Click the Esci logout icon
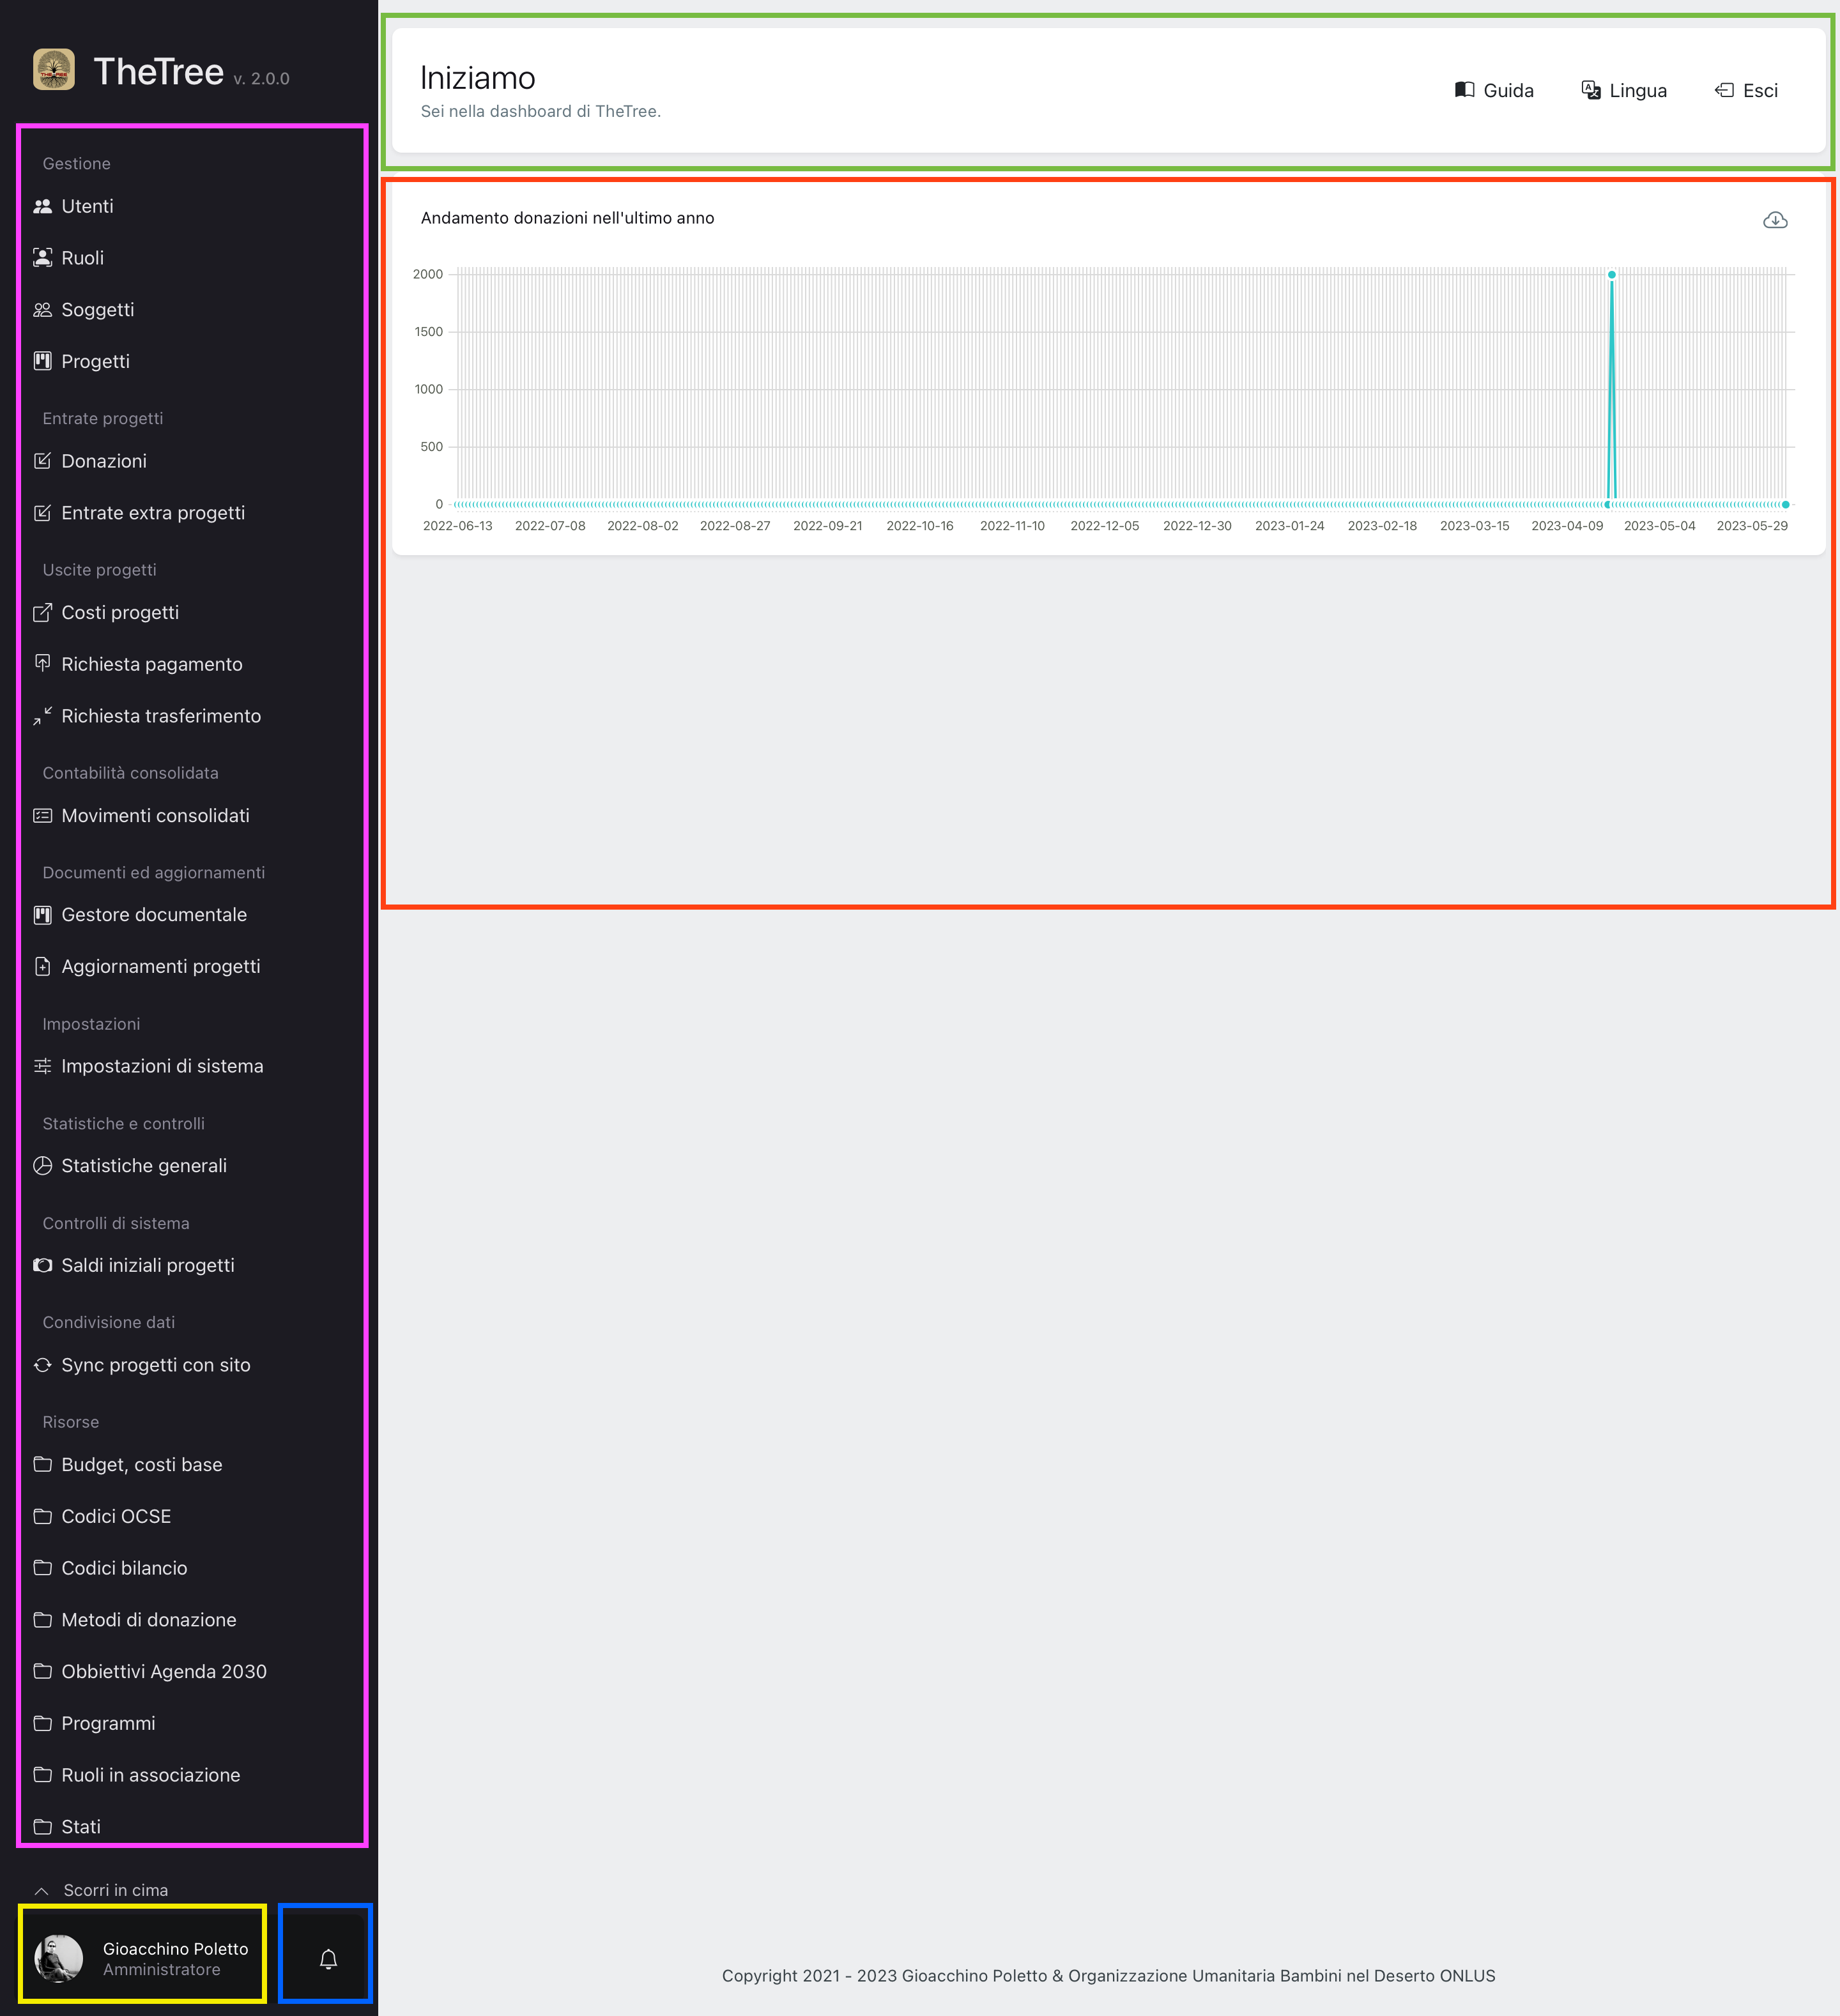This screenshot has width=1840, height=2016. click(x=1724, y=90)
